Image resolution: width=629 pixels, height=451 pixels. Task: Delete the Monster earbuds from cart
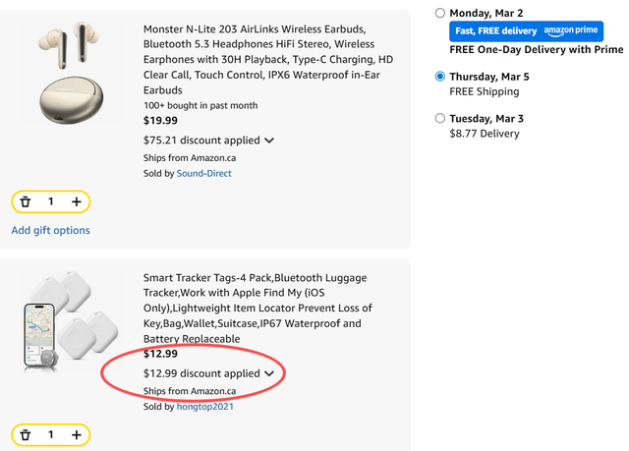26,201
